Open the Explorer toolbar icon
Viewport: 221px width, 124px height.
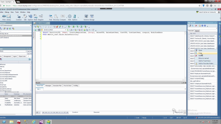(30, 18)
